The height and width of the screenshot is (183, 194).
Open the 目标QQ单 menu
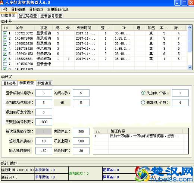(18, 9)
